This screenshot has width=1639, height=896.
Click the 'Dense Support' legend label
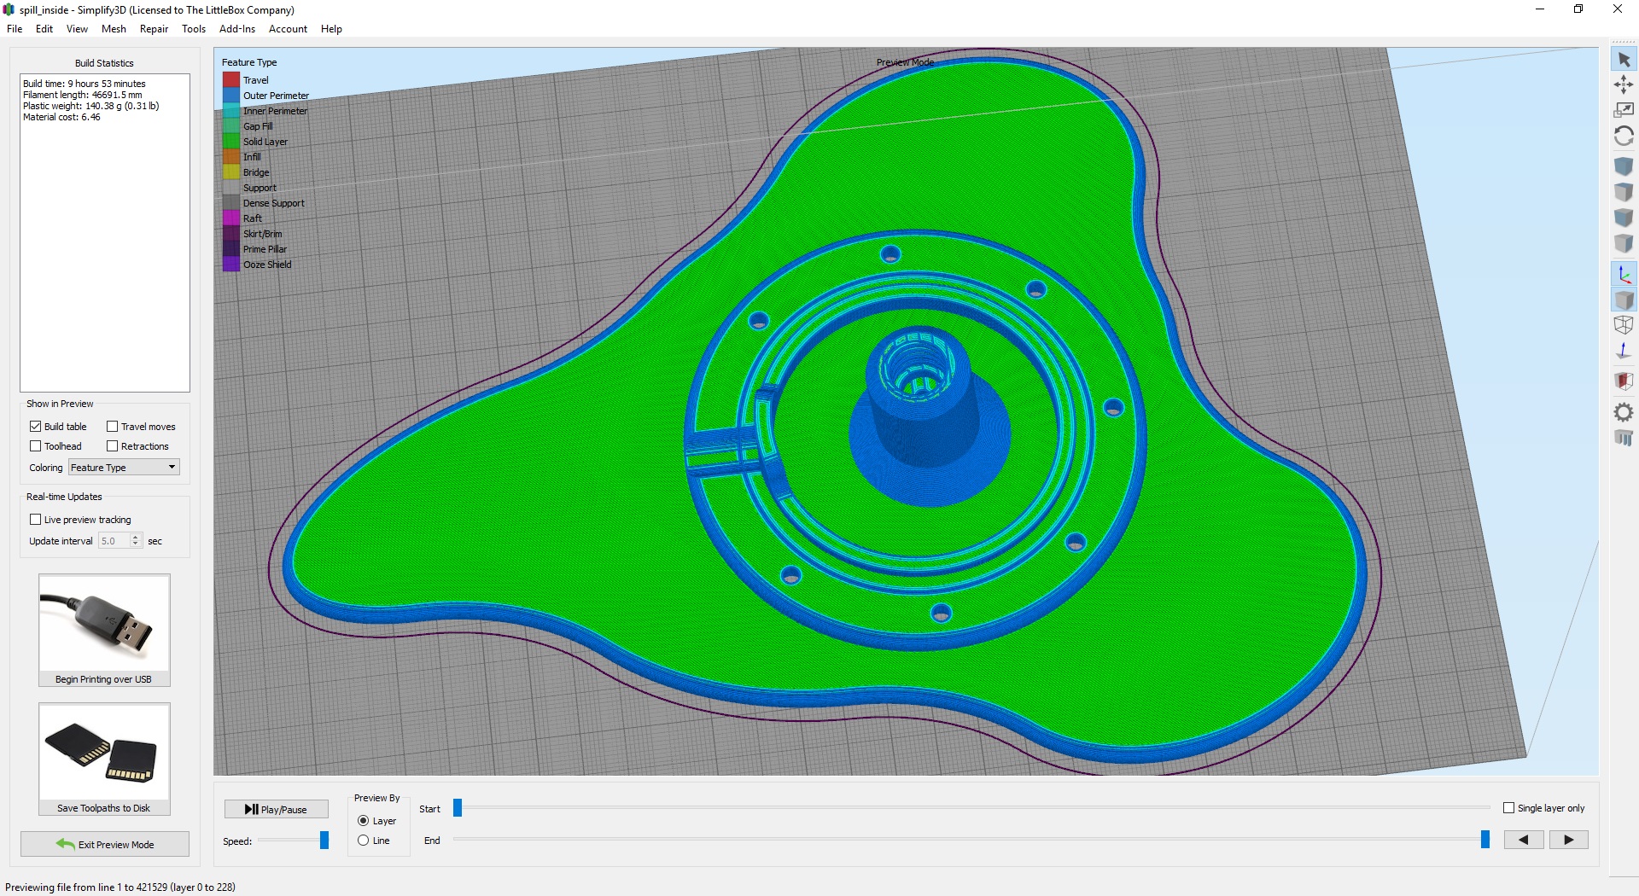tap(273, 203)
